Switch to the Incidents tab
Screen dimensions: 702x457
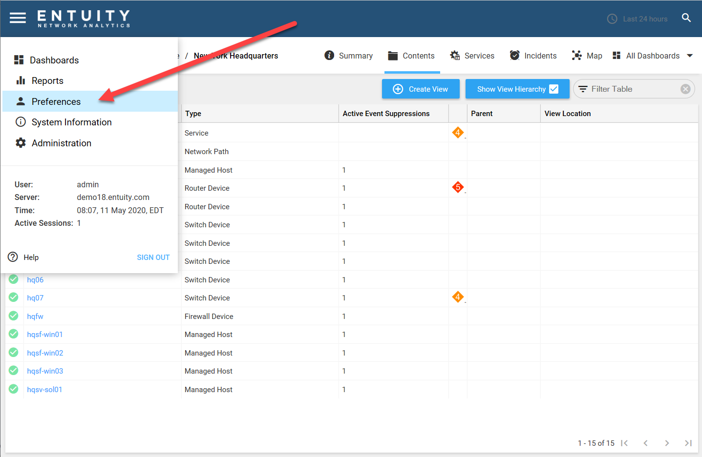[x=533, y=56]
